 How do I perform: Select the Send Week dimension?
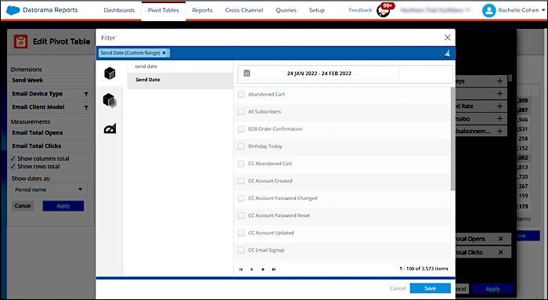(51, 81)
